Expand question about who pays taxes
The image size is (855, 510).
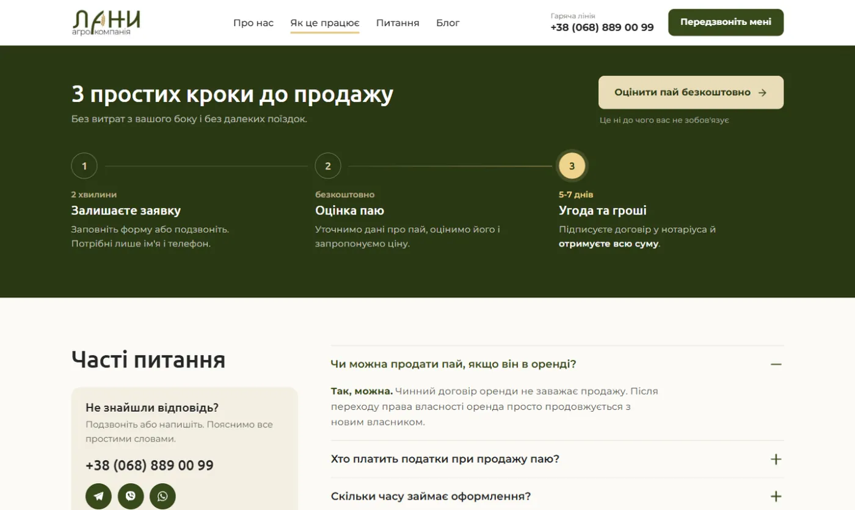(x=557, y=459)
